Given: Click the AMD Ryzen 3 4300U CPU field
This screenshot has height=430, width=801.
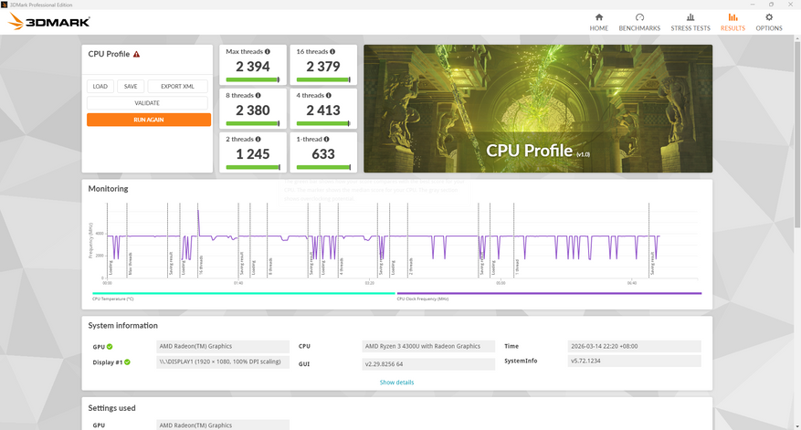Looking at the screenshot, I should click(428, 346).
